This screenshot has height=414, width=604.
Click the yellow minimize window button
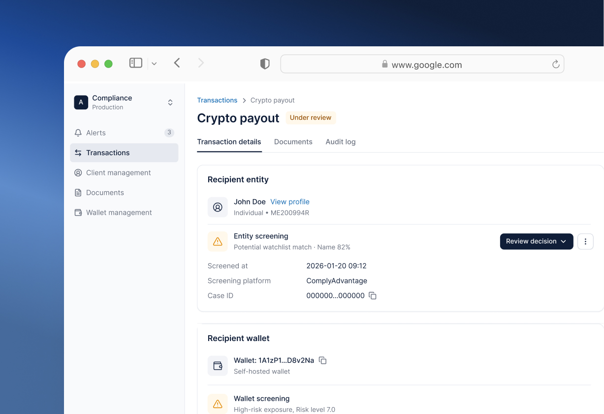tap(95, 64)
